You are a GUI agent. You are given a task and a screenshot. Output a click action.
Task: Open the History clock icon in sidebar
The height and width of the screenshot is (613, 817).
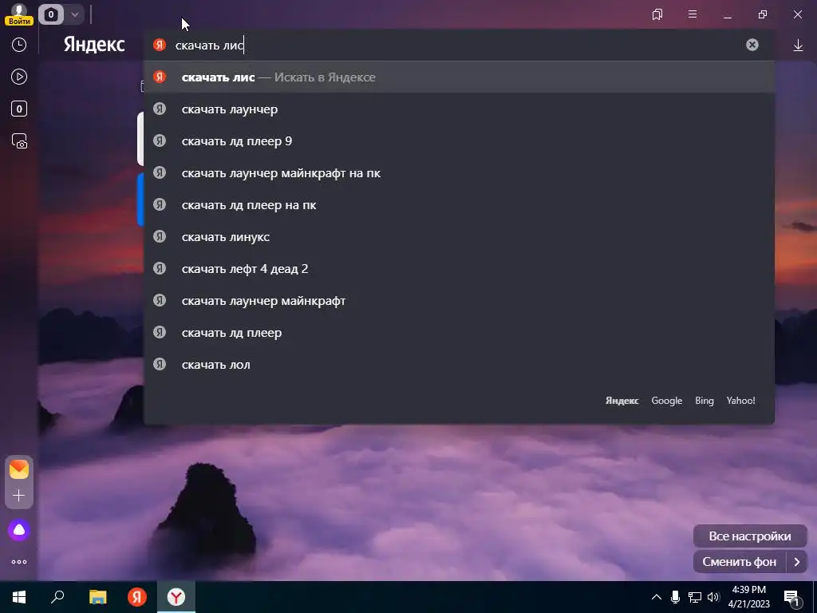(x=19, y=45)
